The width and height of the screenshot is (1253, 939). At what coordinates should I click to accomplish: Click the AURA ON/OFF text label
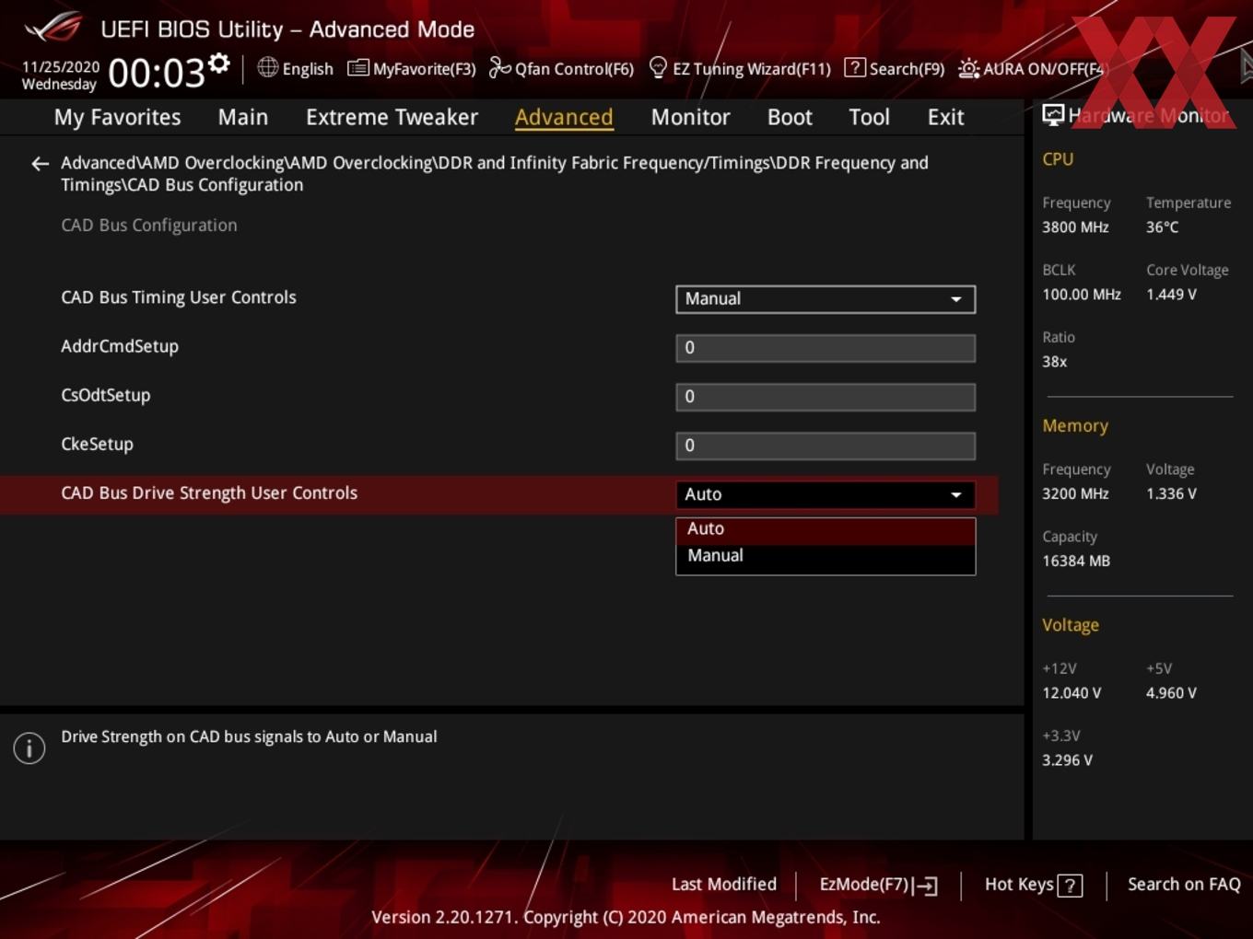1043,69
